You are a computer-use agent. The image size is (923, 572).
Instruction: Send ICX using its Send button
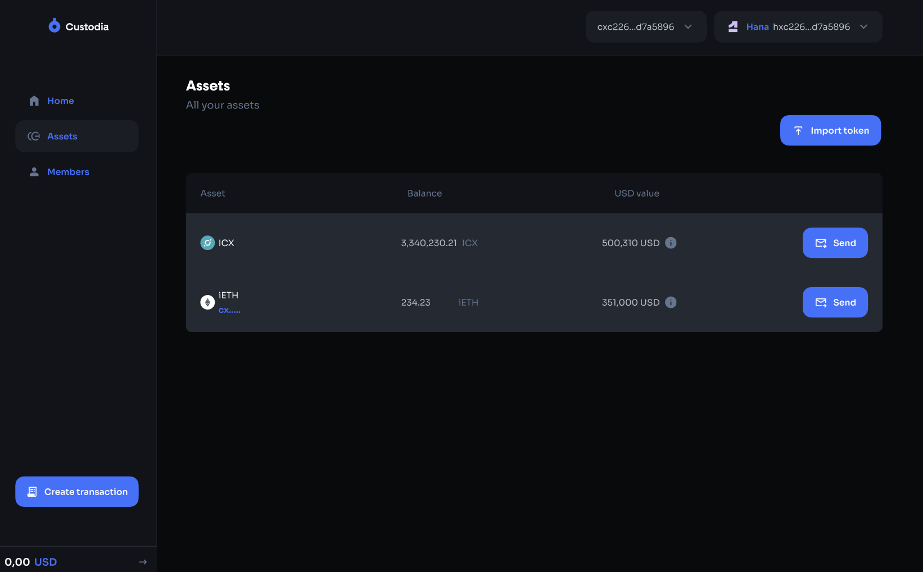(835, 243)
